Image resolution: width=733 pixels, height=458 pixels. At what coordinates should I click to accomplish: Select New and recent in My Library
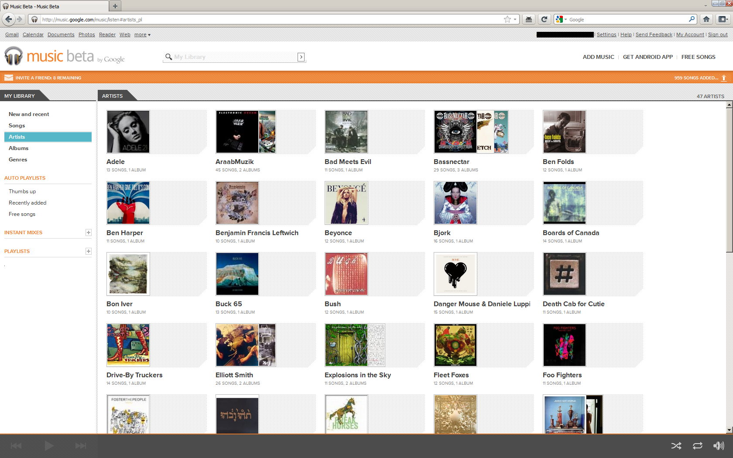click(29, 114)
